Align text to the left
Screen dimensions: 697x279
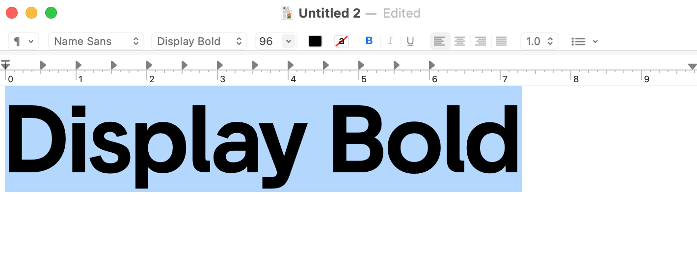440,41
